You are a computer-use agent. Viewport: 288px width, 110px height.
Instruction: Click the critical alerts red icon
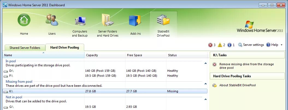pyautogui.click(x=210, y=45)
